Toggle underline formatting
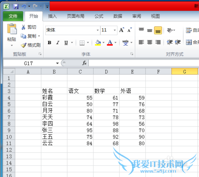The width and height of the screenshot is (199, 177). 66,43
